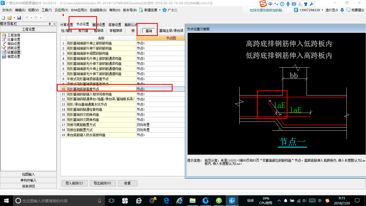Screen dimensions: 366x206
Task: Select 弯钩设置 in navigation tree
Action: 14,44
